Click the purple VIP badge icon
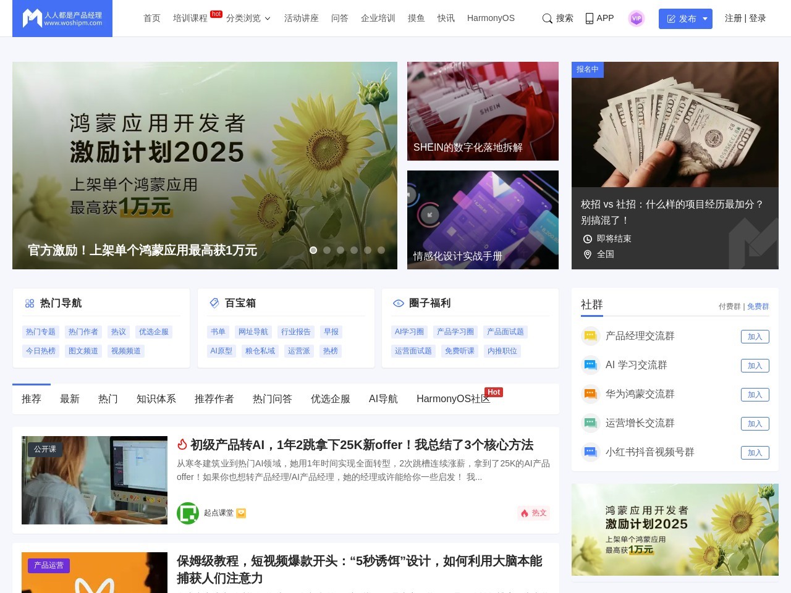This screenshot has width=791, height=593. click(x=637, y=19)
